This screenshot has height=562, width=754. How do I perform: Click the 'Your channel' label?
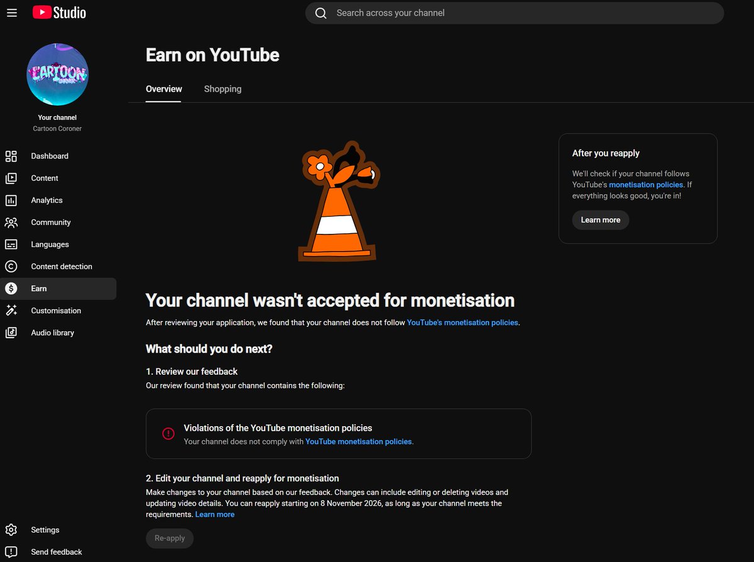[x=57, y=118]
